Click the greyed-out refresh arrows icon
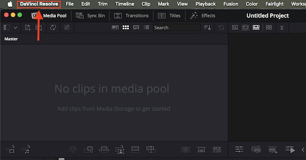The width and height of the screenshot is (306, 160). (x=221, y=27)
